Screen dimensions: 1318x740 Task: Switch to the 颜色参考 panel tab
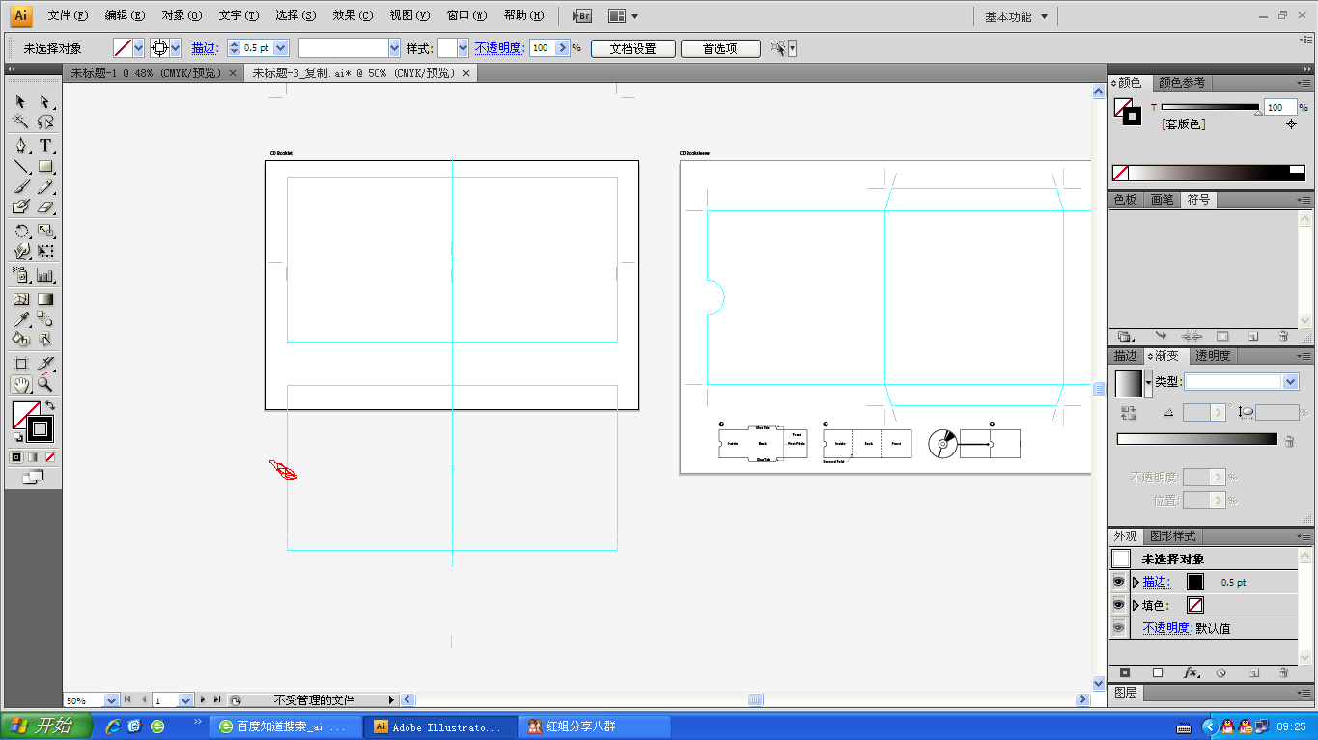(x=1182, y=83)
